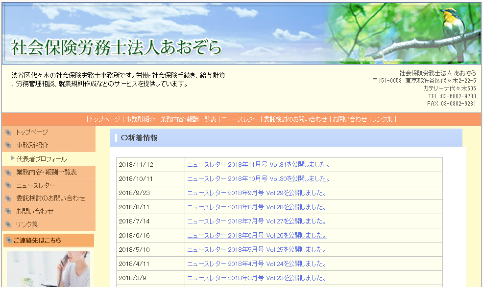Image resolution: width=483 pixels, height=287 pixels.
Task: Expand the 代表者プロフィール arrow in sidebar
Action: pos(12,158)
